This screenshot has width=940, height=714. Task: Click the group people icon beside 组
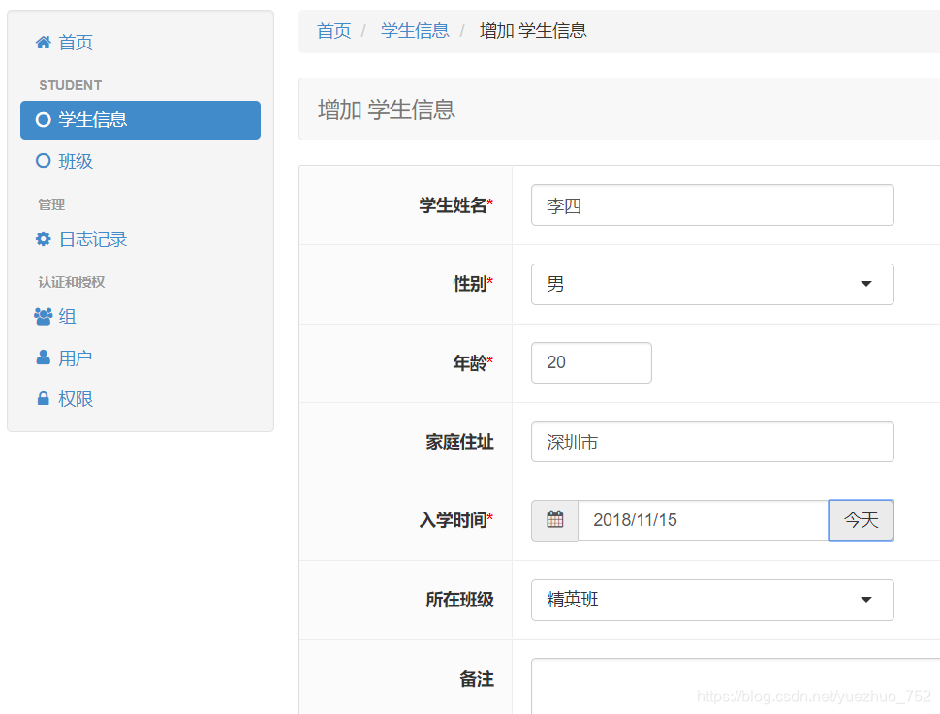coord(44,316)
